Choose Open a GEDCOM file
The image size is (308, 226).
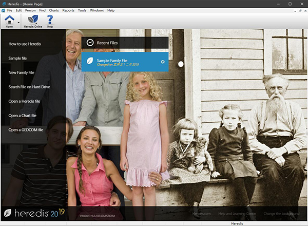pos(26,130)
